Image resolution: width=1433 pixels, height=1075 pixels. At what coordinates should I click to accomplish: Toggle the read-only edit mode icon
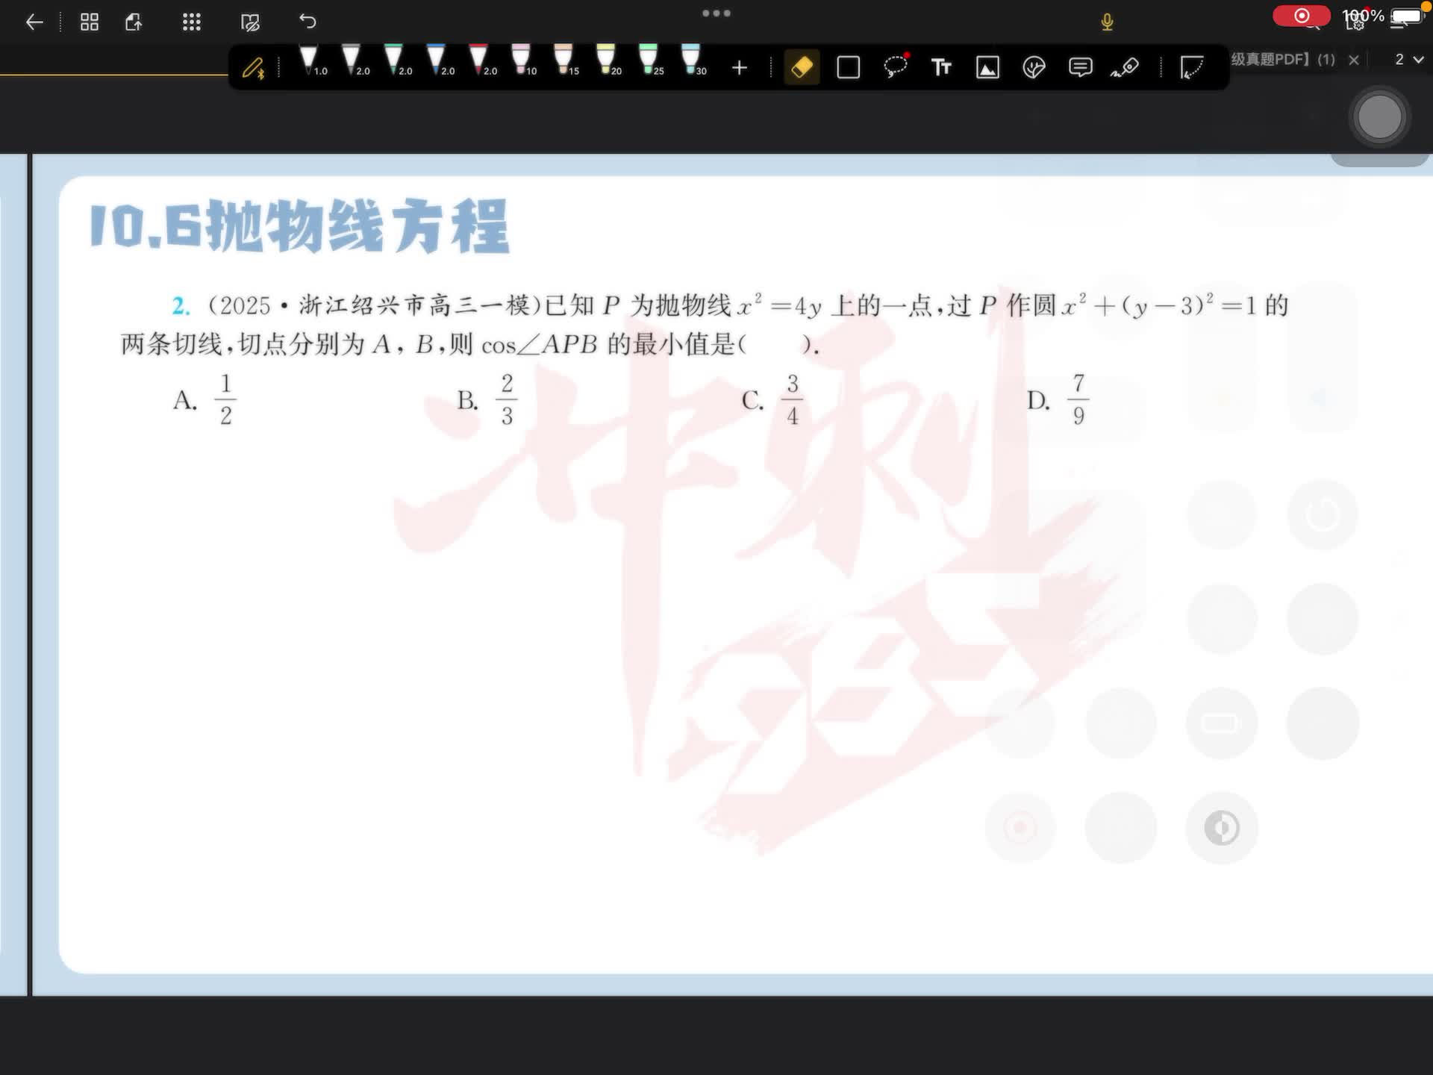click(250, 22)
